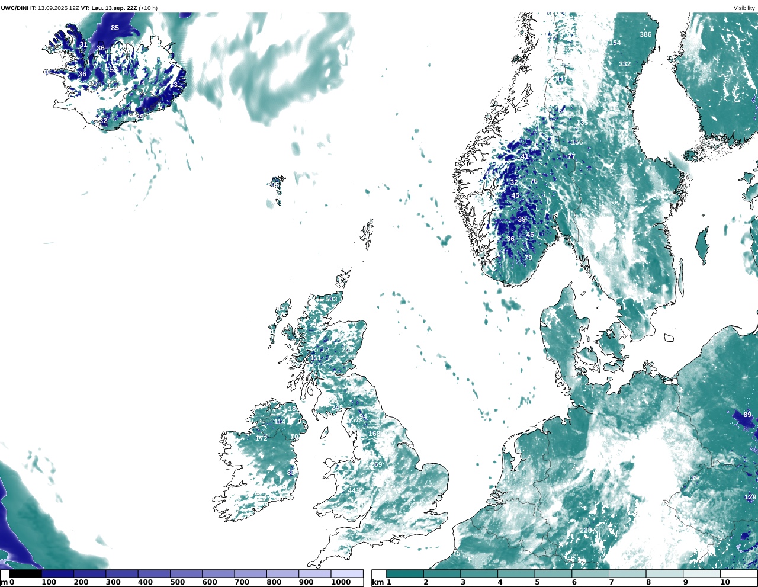Select the 900–1000 m legend swatch
This screenshot has width=758, height=587.
314,573
